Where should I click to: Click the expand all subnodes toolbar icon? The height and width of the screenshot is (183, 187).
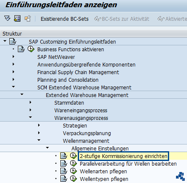point(7,18)
